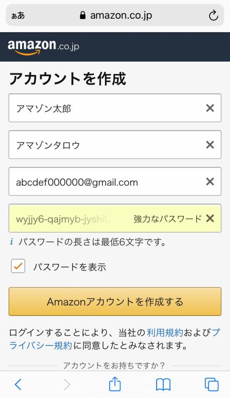Open the ぁあ reader text-size menu
230x398 pixels.
click(18, 15)
